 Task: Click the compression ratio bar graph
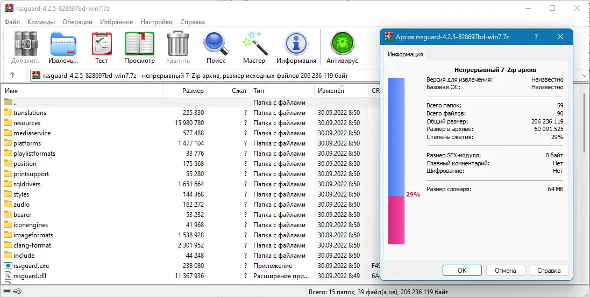pyautogui.click(x=396, y=161)
